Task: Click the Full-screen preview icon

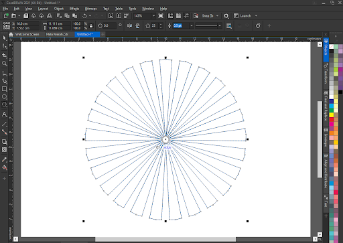Action: click(x=161, y=16)
